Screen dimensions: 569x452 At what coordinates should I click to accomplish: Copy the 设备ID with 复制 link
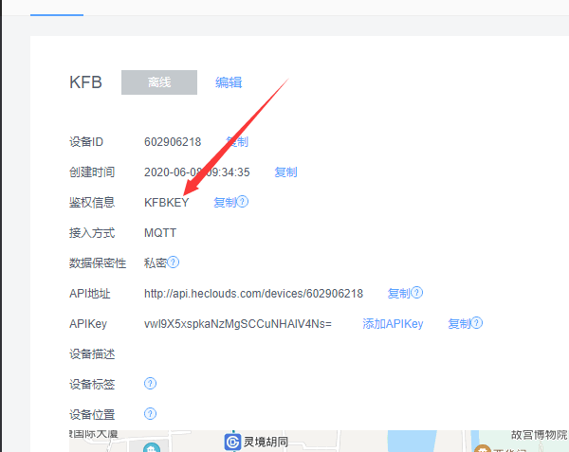237,142
